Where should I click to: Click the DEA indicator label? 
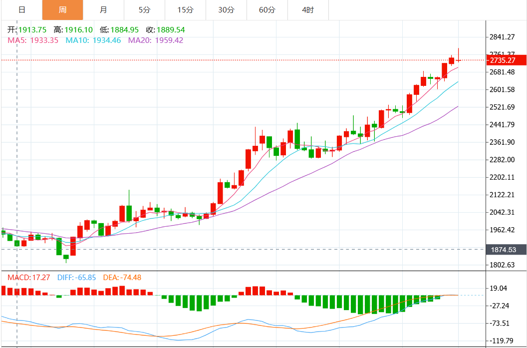pos(122,278)
